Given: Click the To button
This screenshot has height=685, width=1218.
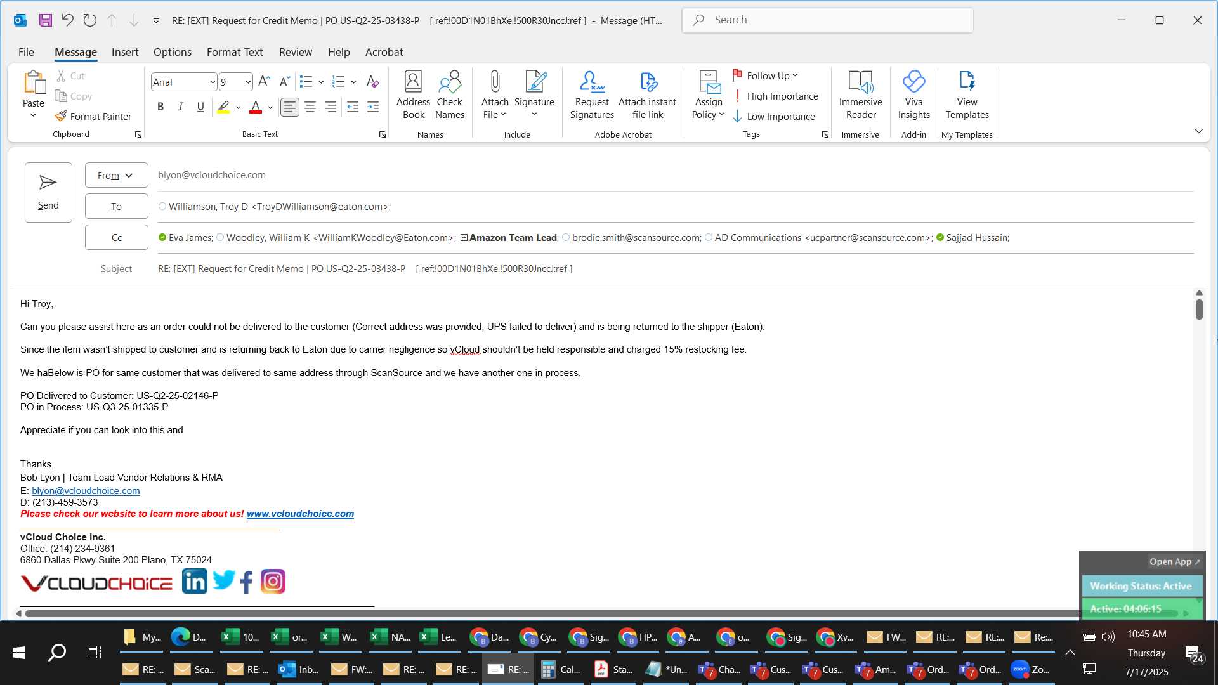Looking at the screenshot, I should 117,206.
